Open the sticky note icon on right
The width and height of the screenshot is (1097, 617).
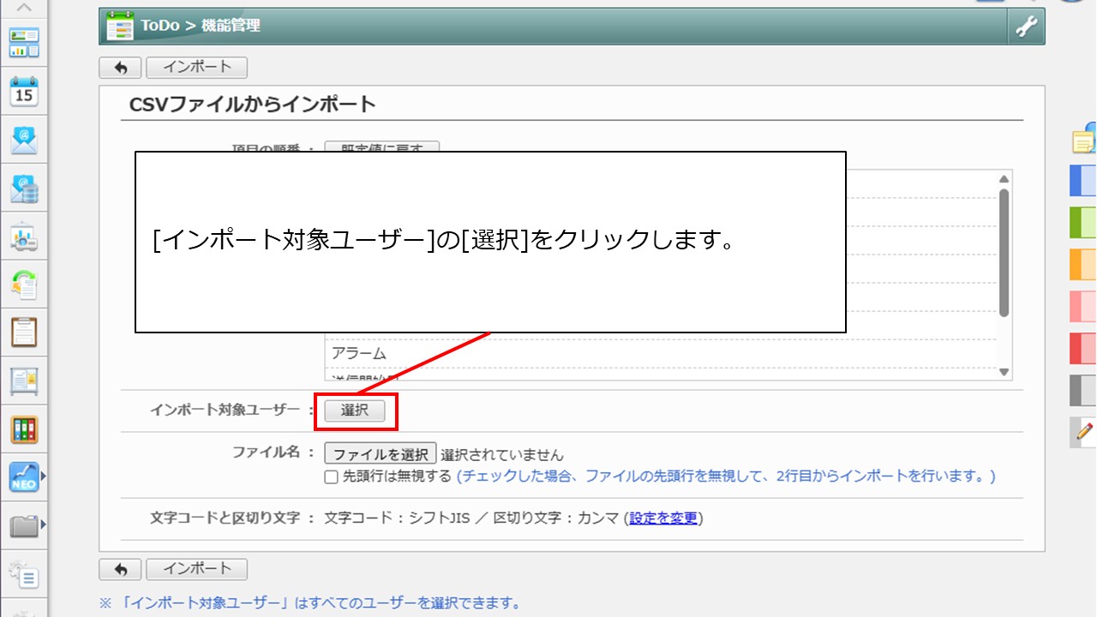[x=1084, y=139]
